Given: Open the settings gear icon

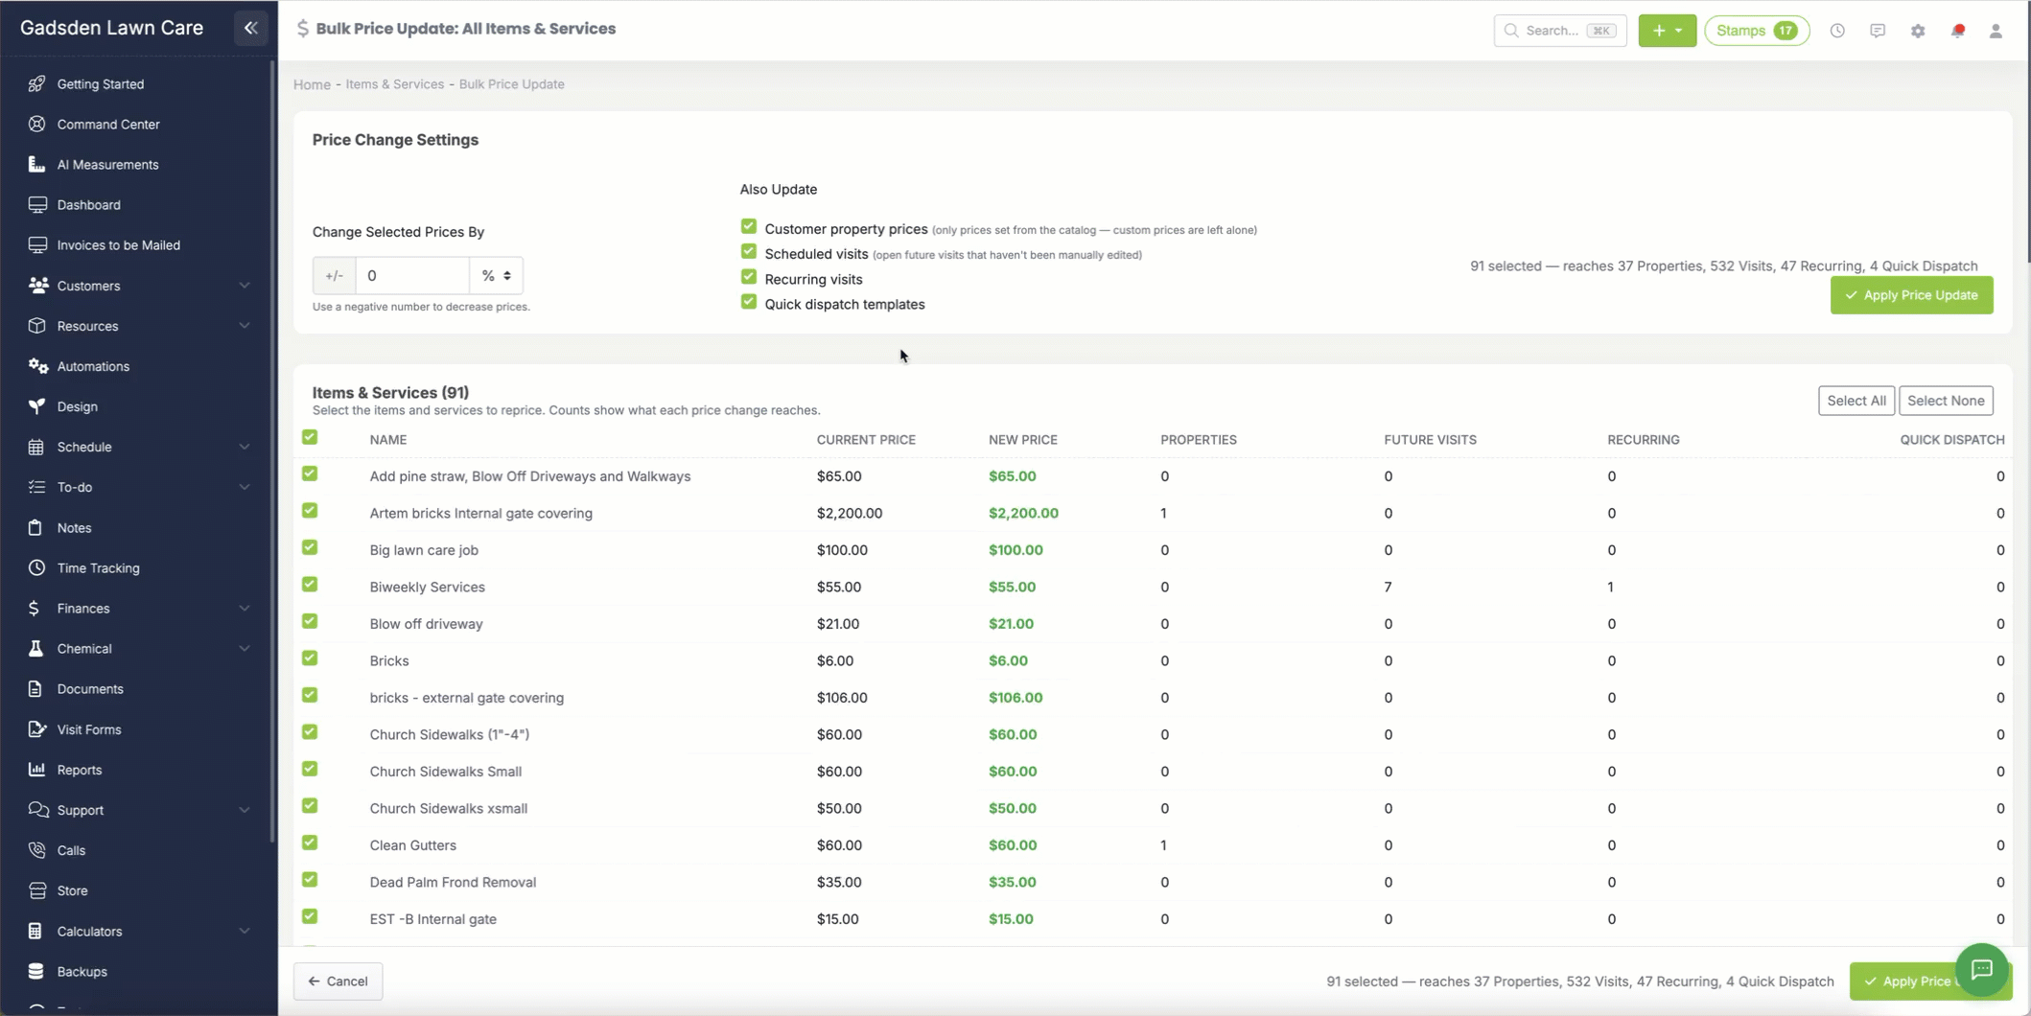Looking at the screenshot, I should (1917, 31).
